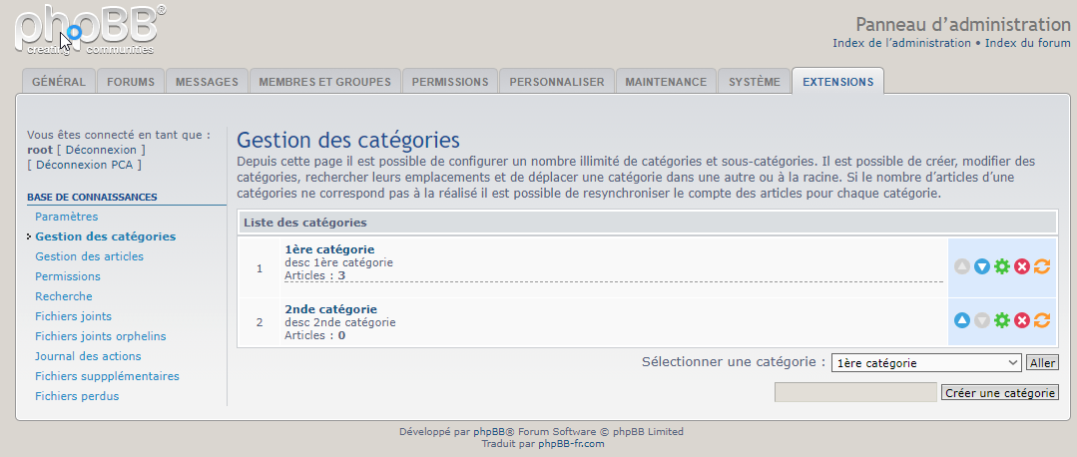Delete 1ère catégorie with red X icon
The height and width of the screenshot is (457, 1077).
pyautogui.click(x=1022, y=266)
